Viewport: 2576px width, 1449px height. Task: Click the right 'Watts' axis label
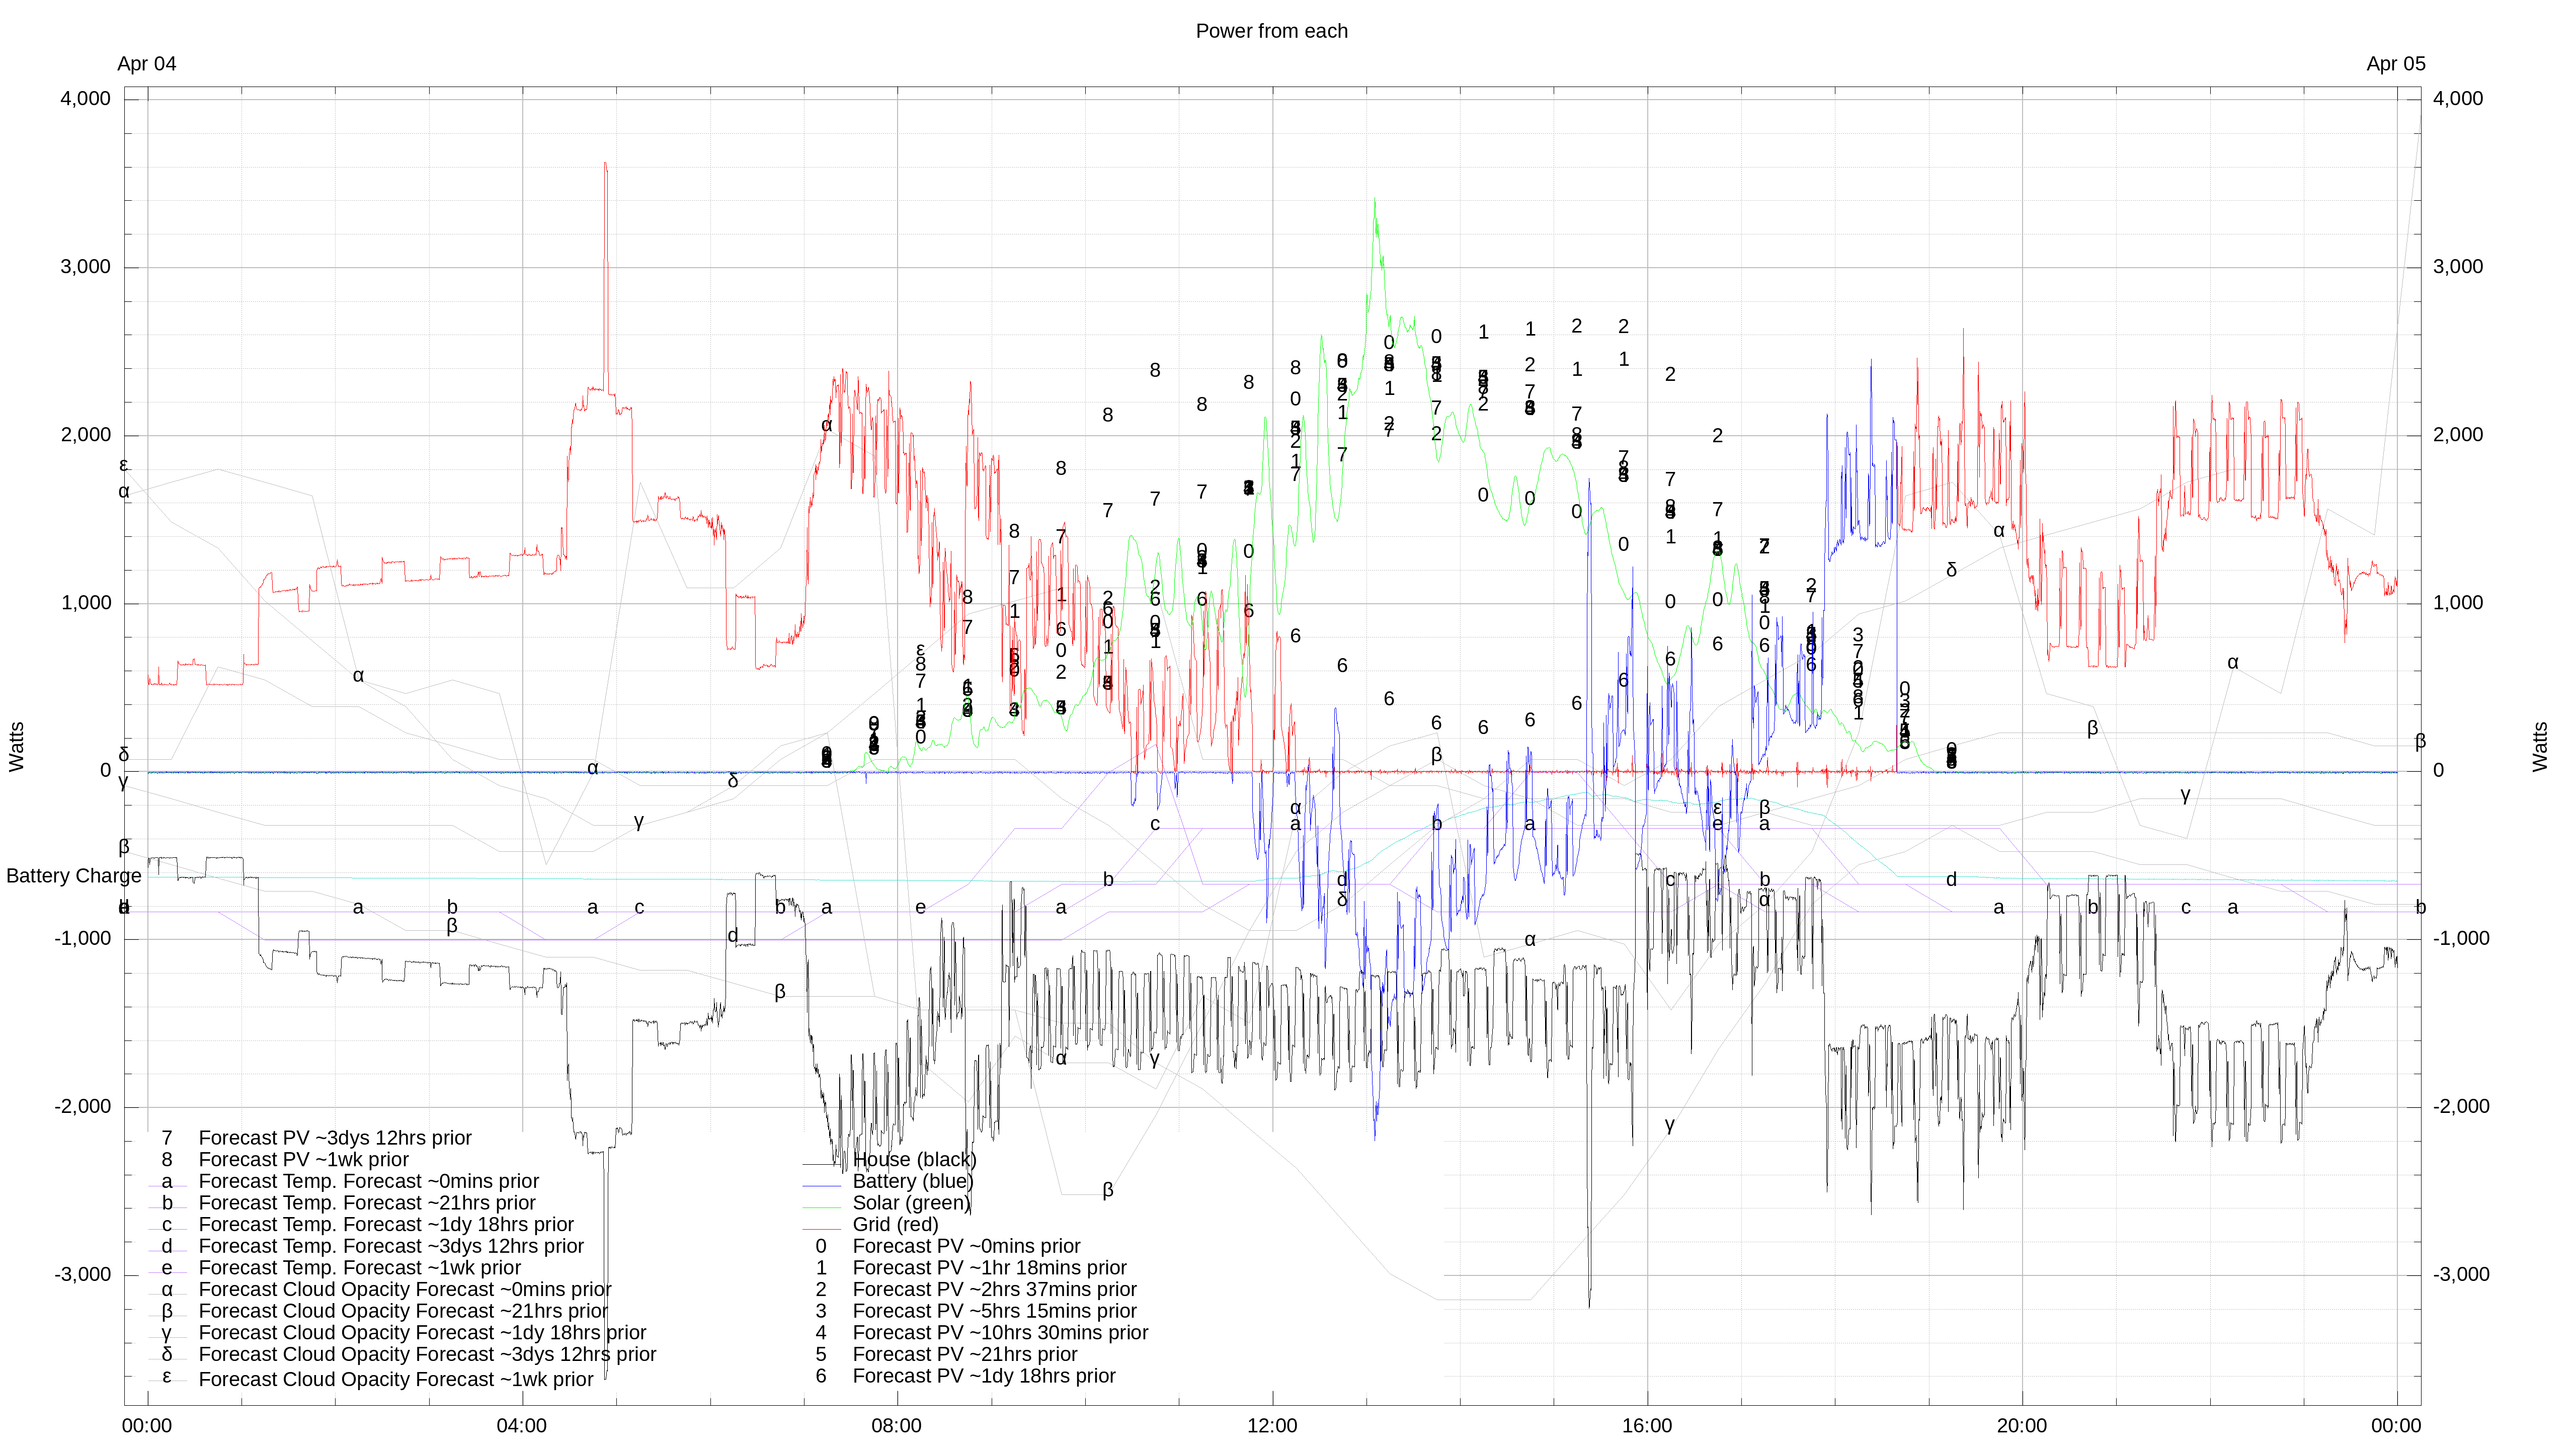[x=2540, y=747]
